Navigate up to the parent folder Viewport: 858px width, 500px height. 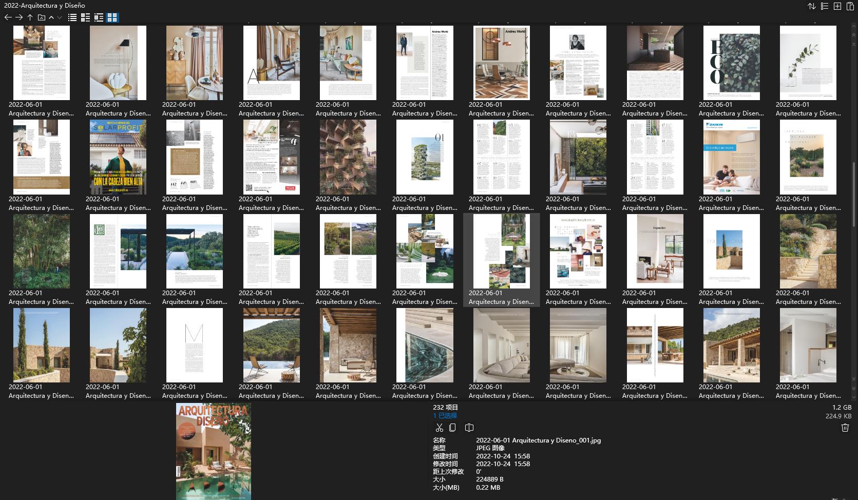tap(30, 17)
